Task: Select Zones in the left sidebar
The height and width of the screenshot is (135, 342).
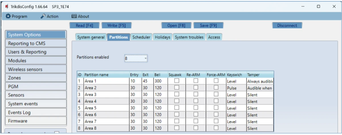Action: point(36,78)
